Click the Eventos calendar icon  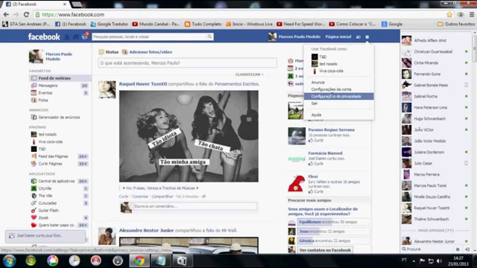pyautogui.click(x=34, y=93)
